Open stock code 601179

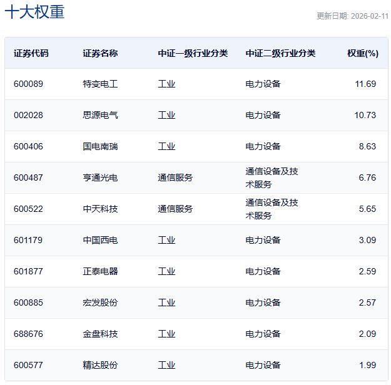coord(28,240)
